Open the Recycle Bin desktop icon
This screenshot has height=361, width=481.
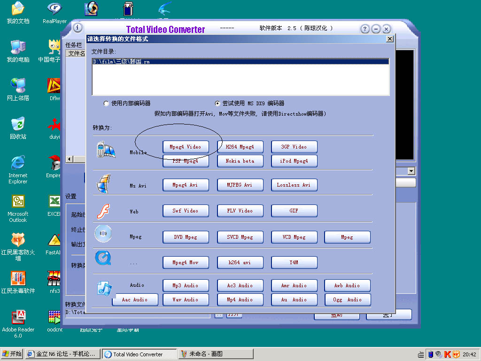pos(18,128)
